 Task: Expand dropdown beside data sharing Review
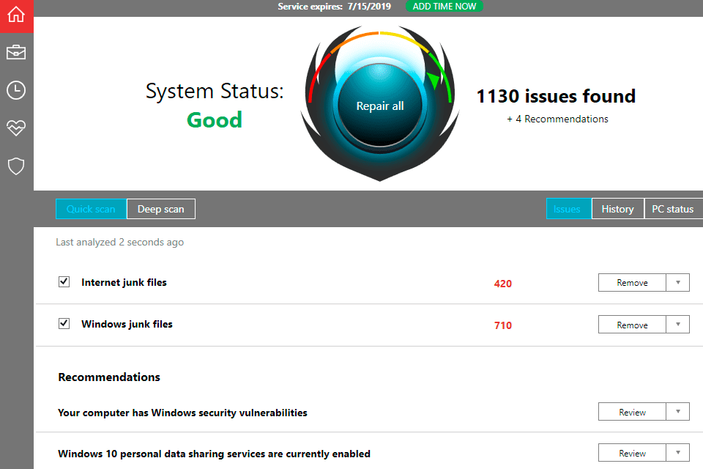(x=678, y=453)
